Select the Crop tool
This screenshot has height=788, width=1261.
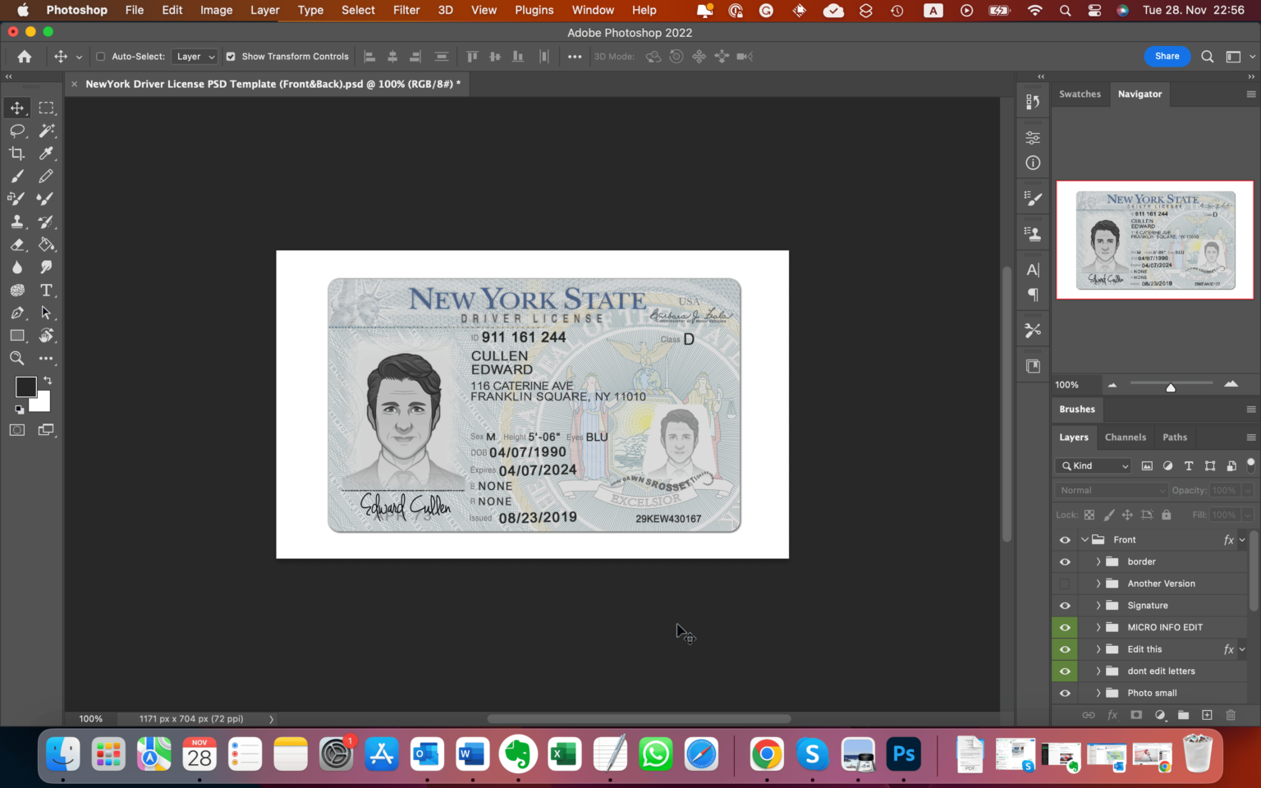click(x=16, y=153)
